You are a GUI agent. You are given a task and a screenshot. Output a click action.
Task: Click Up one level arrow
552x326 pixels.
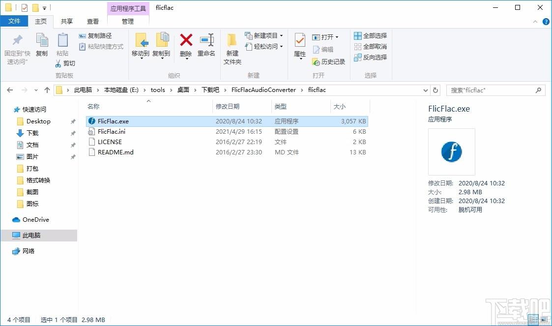tap(47, 90)
